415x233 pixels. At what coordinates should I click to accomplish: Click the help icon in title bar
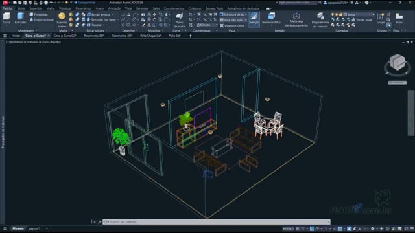(367, 3)
